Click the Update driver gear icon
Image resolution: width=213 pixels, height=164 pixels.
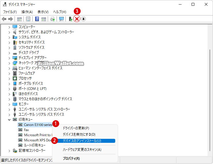point(53,19)
